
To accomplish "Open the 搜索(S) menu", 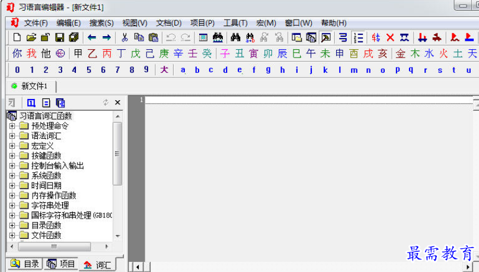I will click(101, 23).
